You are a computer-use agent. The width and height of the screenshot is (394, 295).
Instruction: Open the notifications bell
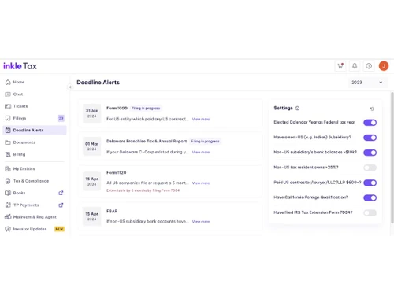click(x=355, y=66)
